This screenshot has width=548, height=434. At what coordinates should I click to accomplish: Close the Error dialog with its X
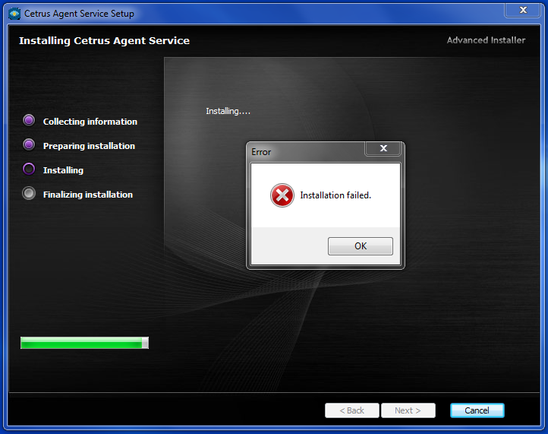(383, 149)
